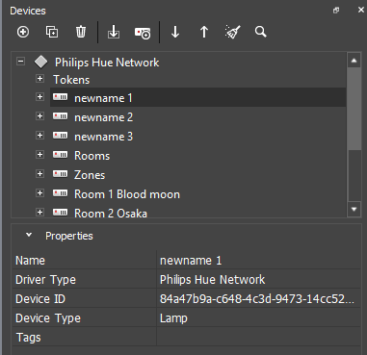
Task: Click the Driver Type value Philips Hue Network
Action: [258, 280]
